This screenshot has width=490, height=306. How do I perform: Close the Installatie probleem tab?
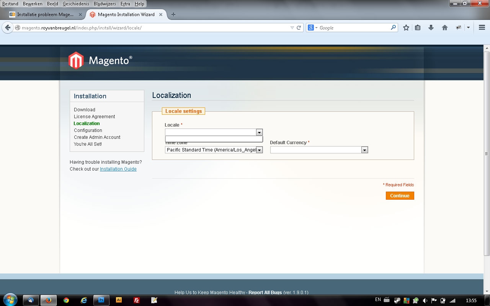coord(80,15)
